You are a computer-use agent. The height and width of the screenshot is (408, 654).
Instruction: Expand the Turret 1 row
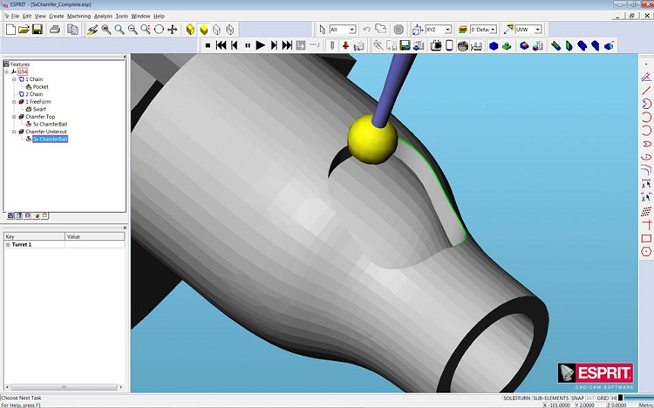8,244
